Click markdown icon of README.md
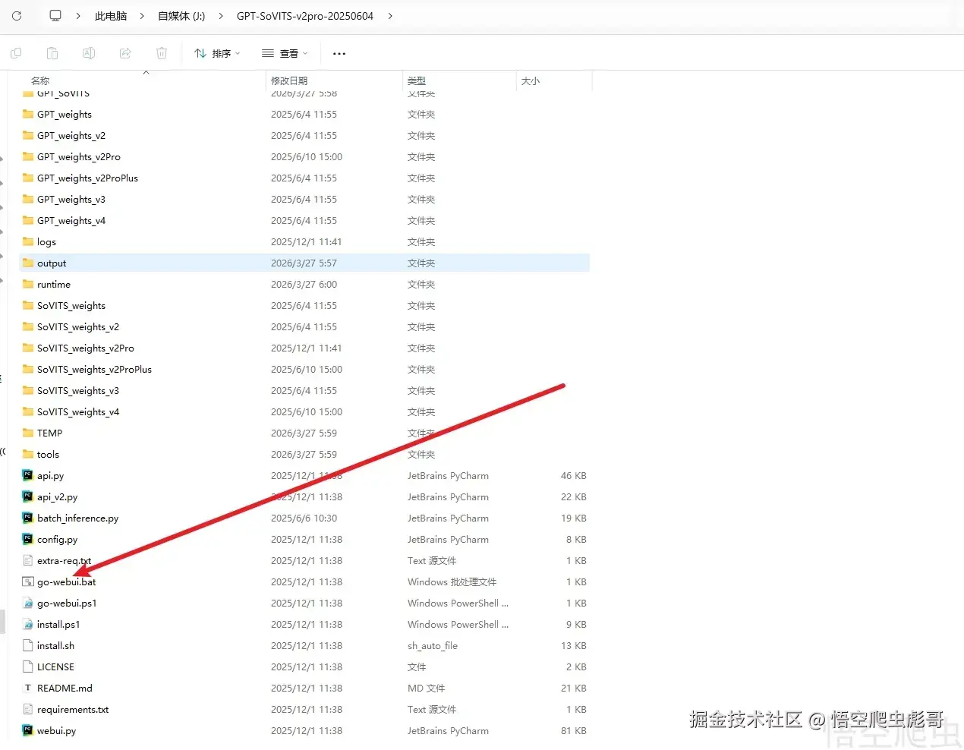The height and width of the screenshot is (750, 964). coord(28,688)
